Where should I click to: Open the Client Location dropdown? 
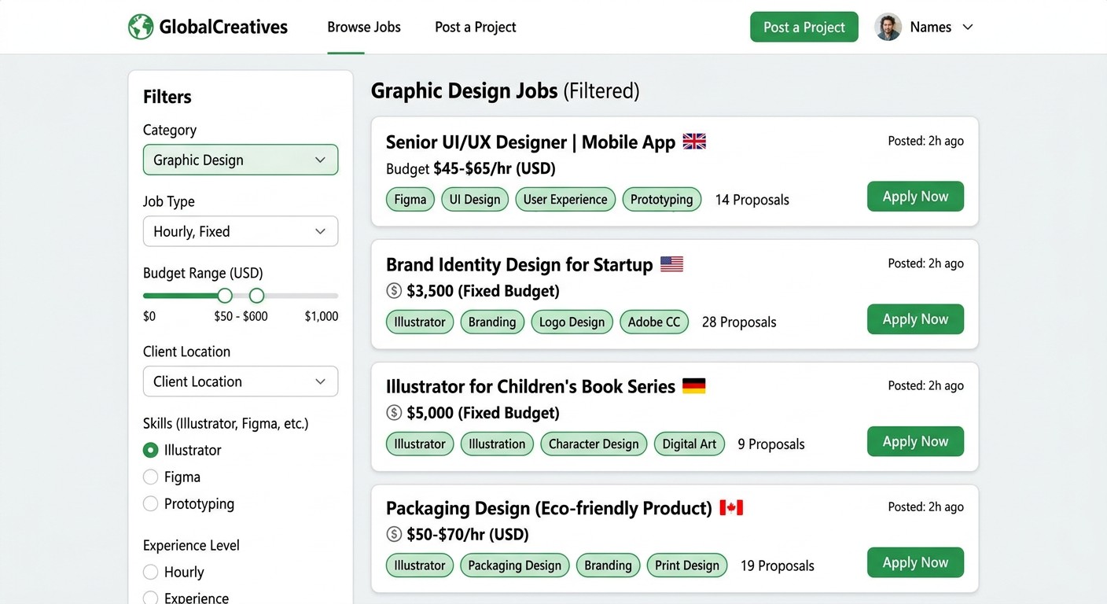pyautogui.click(x=241, y=381)
